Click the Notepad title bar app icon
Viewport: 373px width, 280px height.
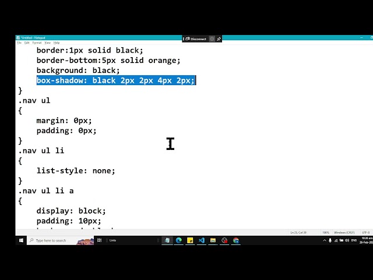[x=18, y=37]
